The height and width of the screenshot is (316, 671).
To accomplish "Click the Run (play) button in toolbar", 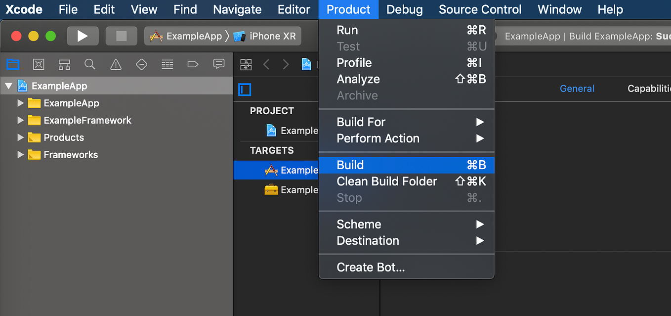I will [83, 36].
